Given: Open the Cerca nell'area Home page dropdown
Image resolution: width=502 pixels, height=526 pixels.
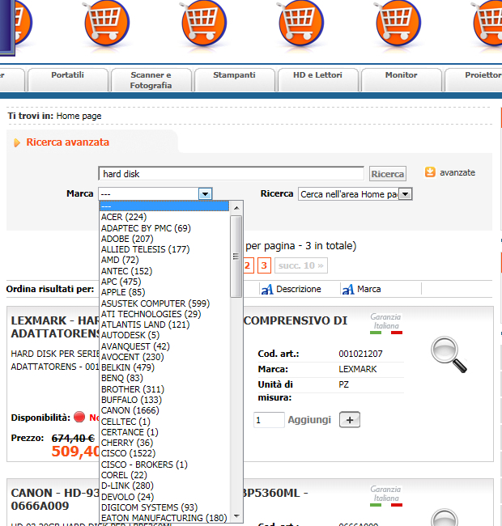Looking at the screenshot, I should (x=355, y=194).
